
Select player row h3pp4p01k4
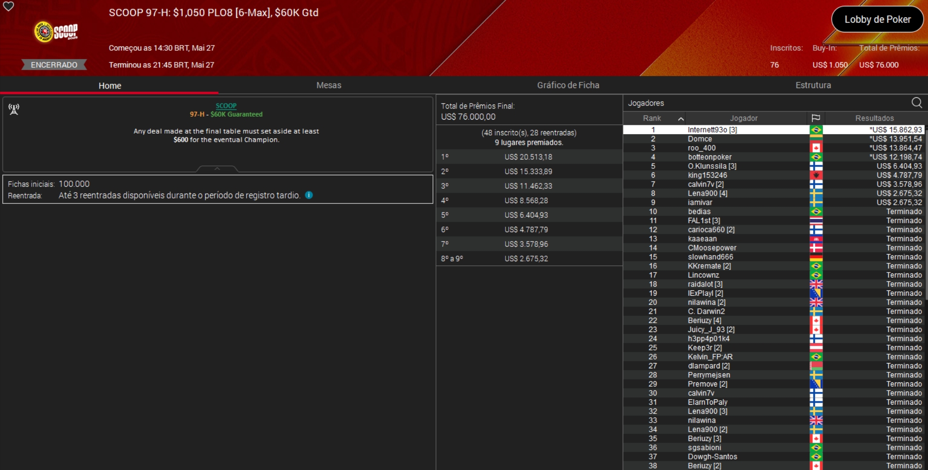774,338
